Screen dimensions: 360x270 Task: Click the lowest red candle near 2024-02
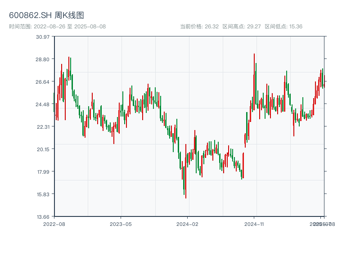(186, 171)
